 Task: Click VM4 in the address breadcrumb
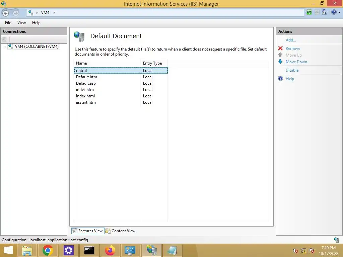coord(45,13)
